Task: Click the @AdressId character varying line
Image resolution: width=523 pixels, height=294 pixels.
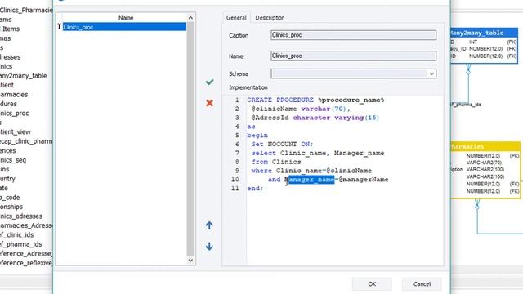Action: pos(315,118)
